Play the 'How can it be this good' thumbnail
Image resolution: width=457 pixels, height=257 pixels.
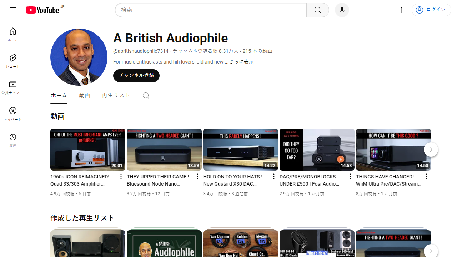(393, 150)
